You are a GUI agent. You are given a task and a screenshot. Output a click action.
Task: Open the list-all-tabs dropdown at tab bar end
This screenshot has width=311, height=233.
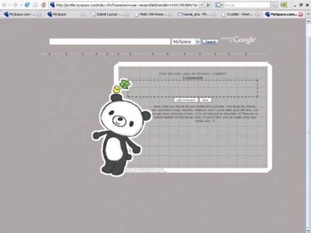308,14
